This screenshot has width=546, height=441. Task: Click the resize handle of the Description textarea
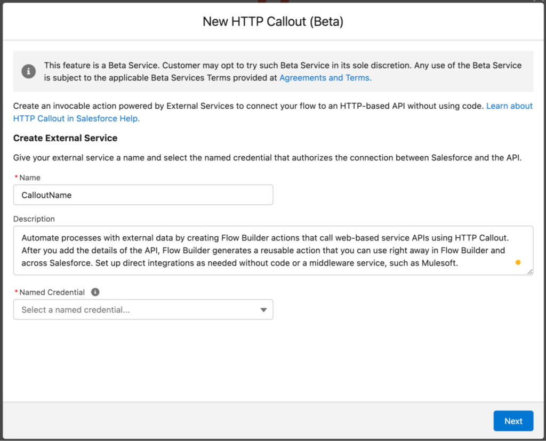pyautogui.click(x=529, y=271)
